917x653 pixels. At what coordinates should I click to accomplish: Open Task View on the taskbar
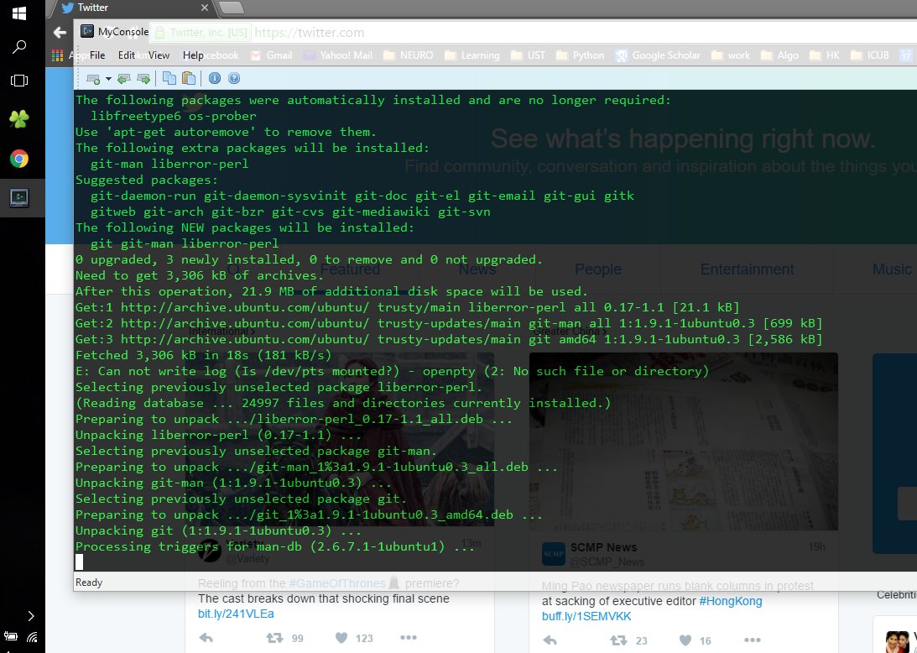pos(19,81)
